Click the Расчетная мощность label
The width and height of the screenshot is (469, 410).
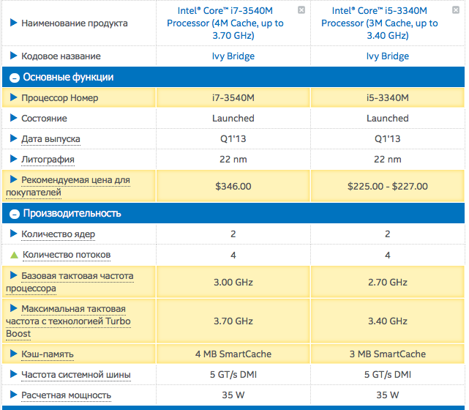click(x=67, y=395)
